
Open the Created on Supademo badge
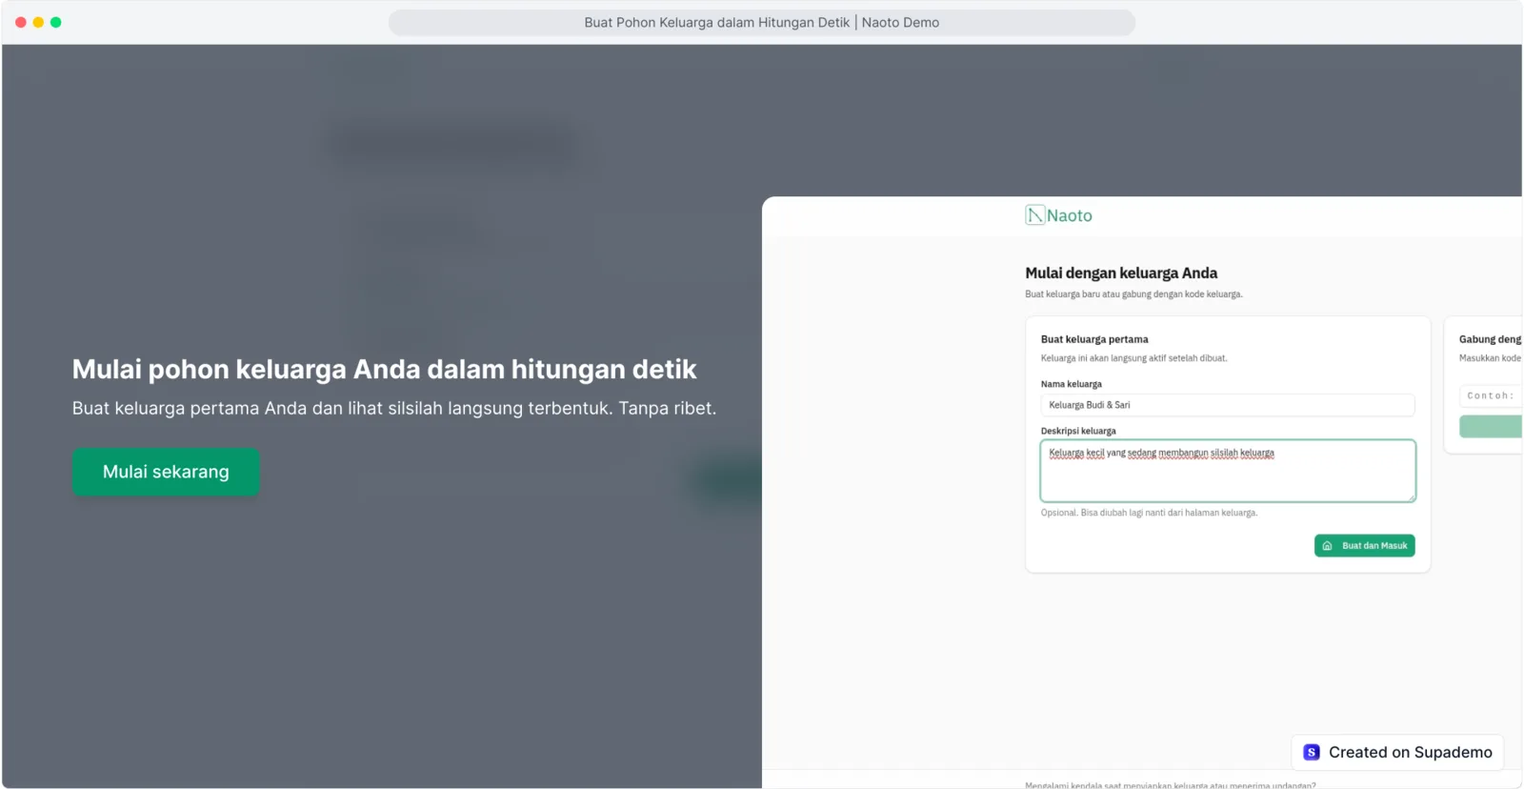coord(1397,752)
